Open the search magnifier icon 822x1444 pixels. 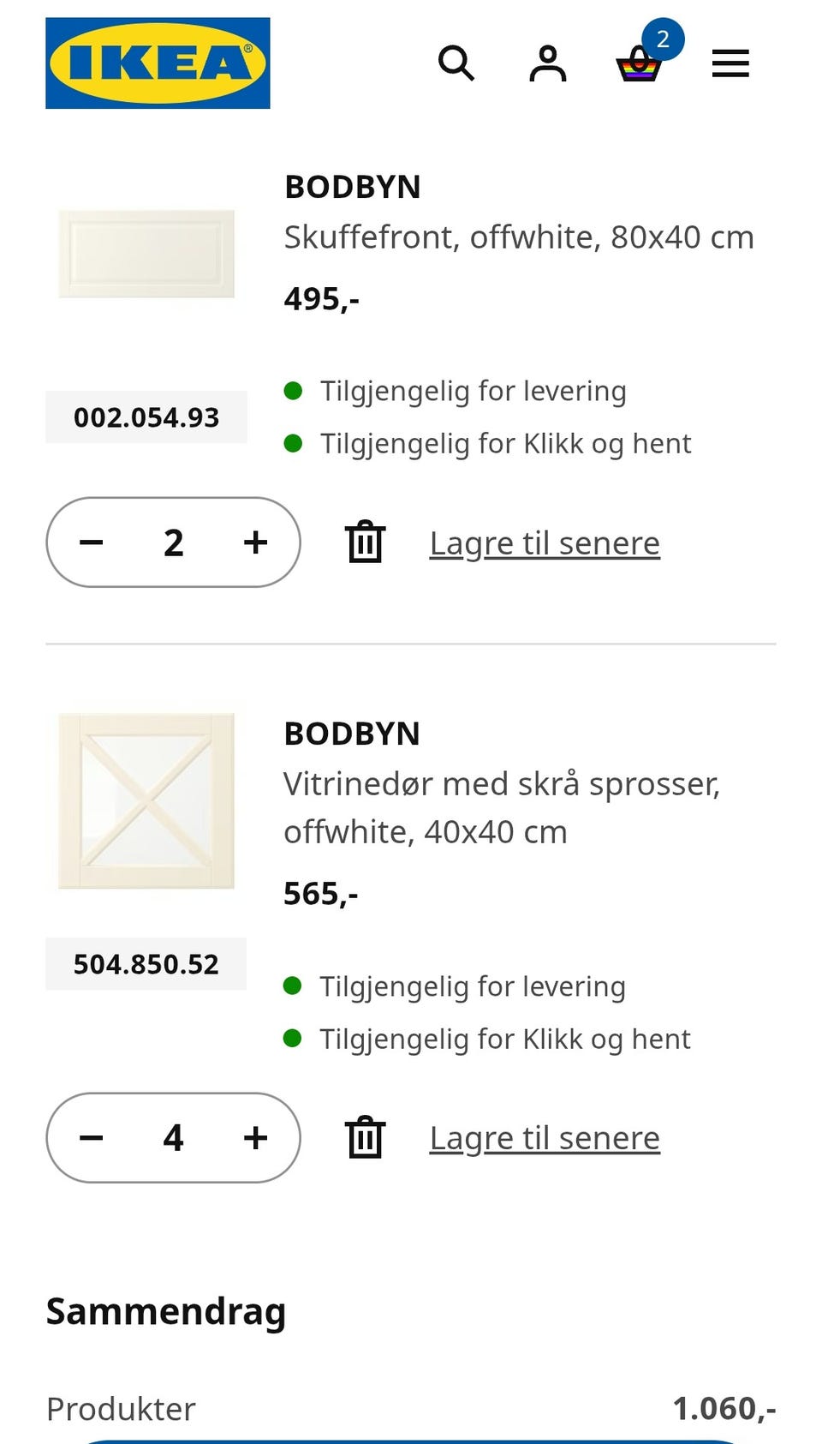pyautogui.click(x=456, y=63)
